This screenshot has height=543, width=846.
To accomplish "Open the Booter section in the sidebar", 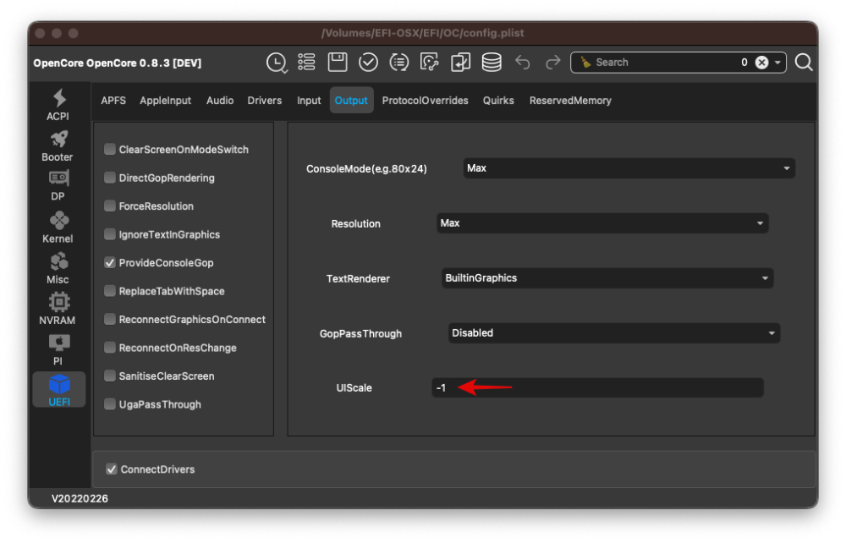I will click(58, 146).
